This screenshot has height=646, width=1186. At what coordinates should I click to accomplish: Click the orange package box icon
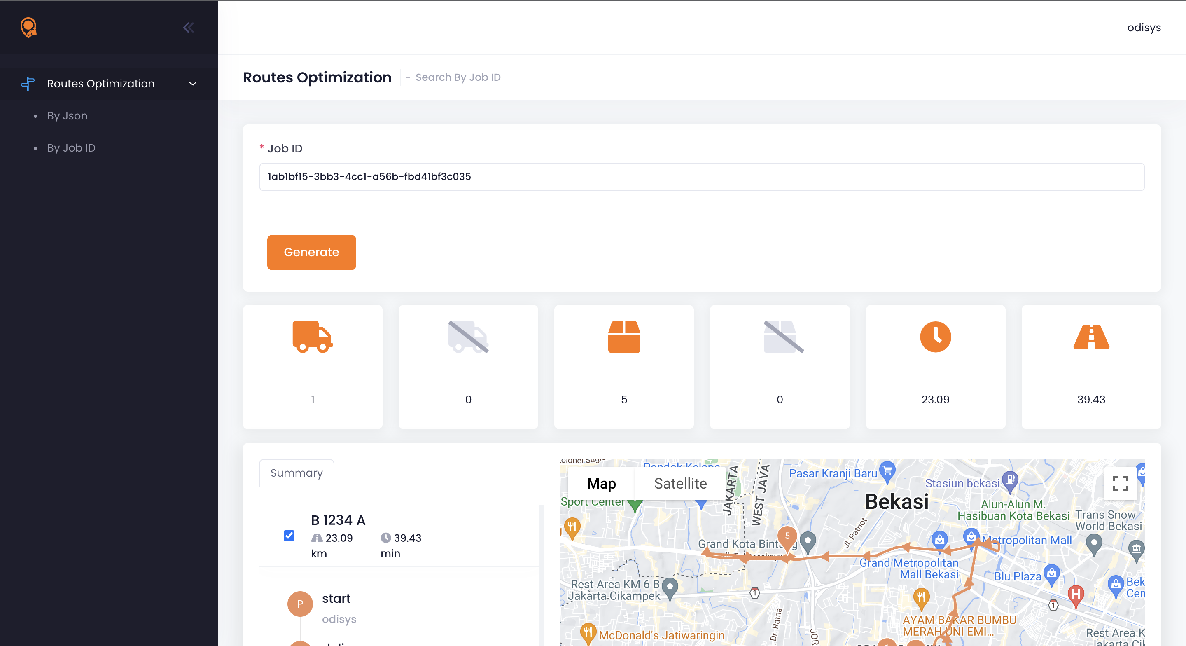click(x=624, y=337)
